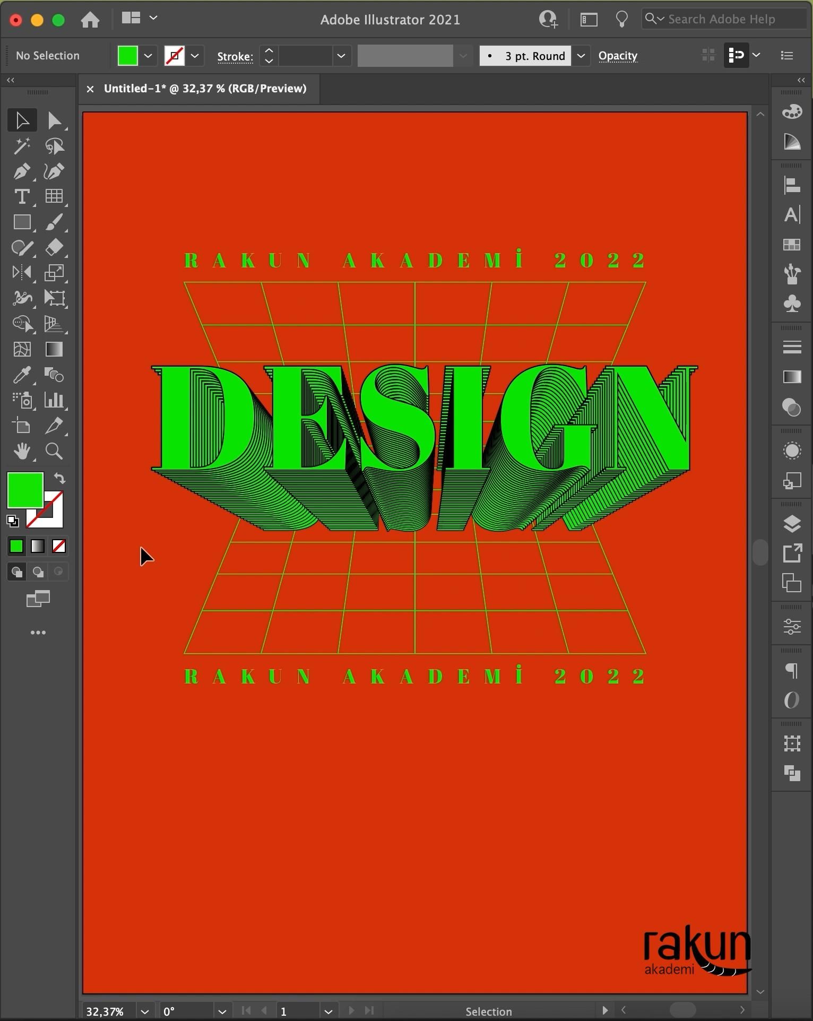The width and height of the screenshot is (813, 1021).
Task: Open the stroke weight dropdown
Action: 341,56
